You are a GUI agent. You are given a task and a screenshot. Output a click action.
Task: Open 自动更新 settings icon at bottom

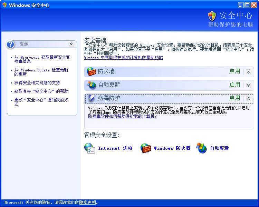point(202,148)
